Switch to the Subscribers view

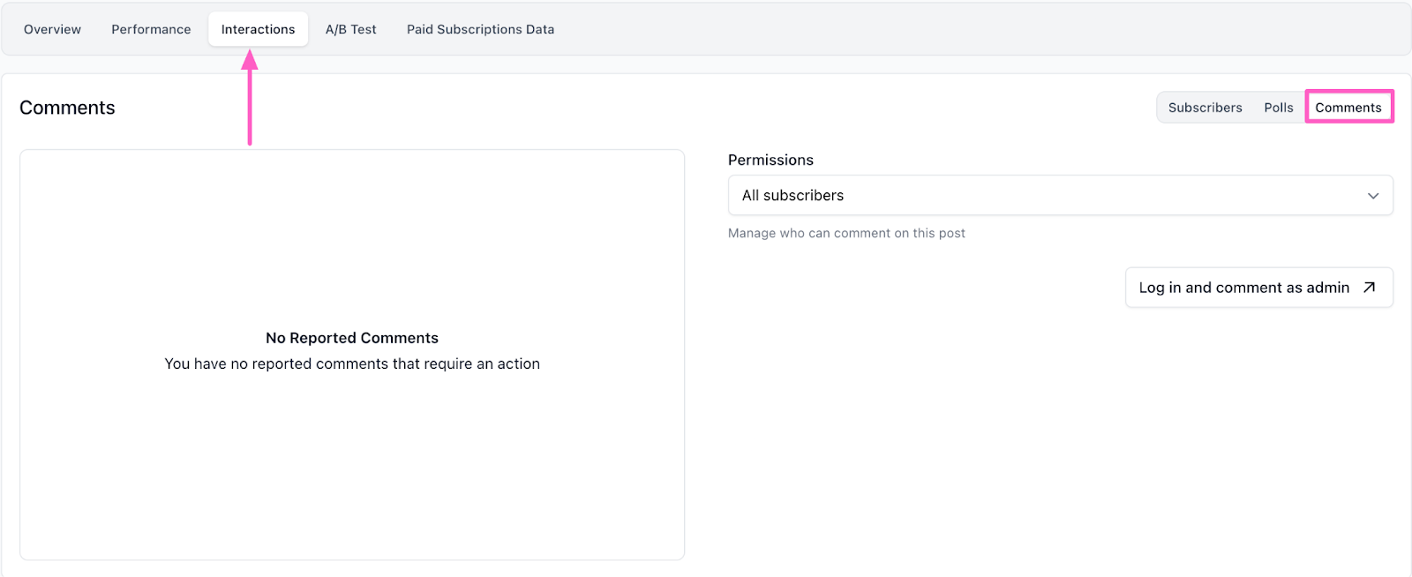coord(1205,108)
